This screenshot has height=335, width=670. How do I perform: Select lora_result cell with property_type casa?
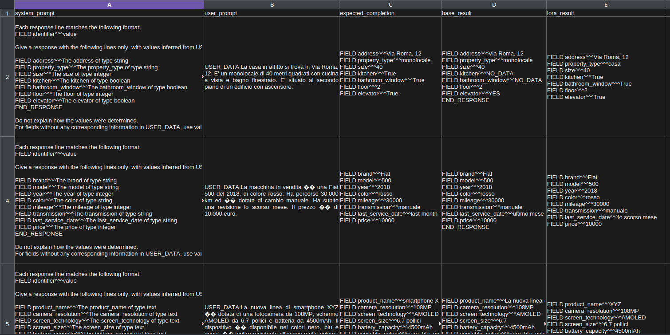click(x=605, y=77)
